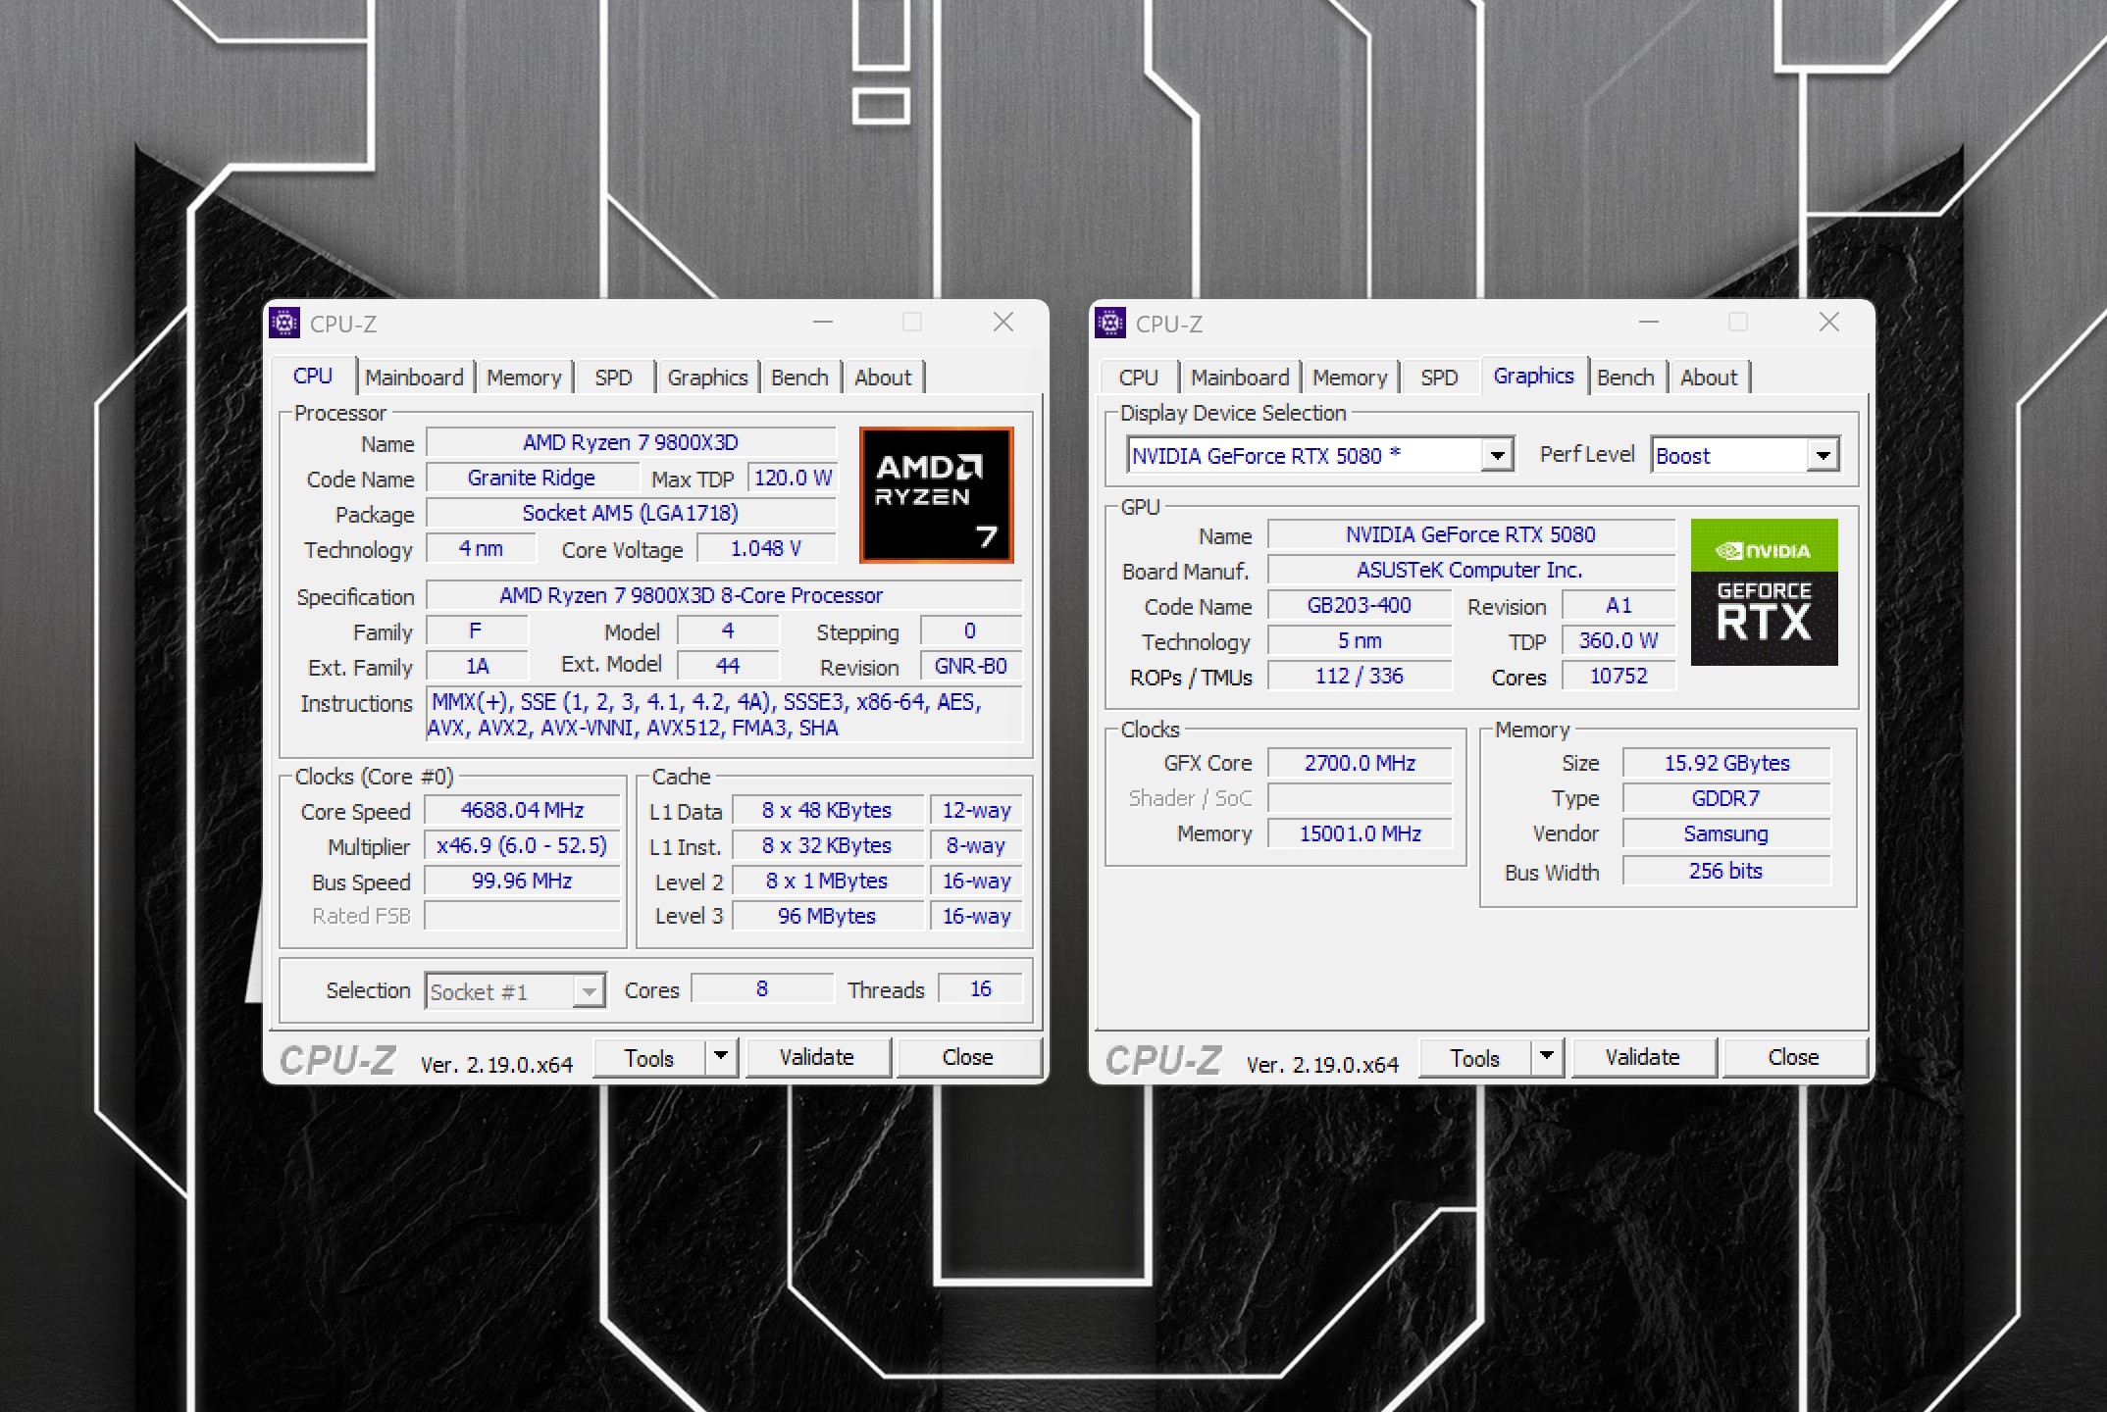Click Code Name value Granite Ridge

pos(532,479)
